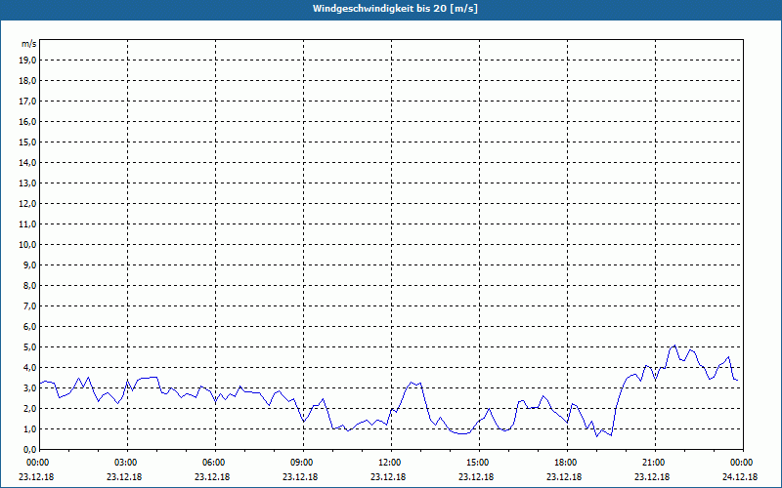Click the 21:00 time label
The width and height of the screenshot is (782, 488).
coord(655,463)
